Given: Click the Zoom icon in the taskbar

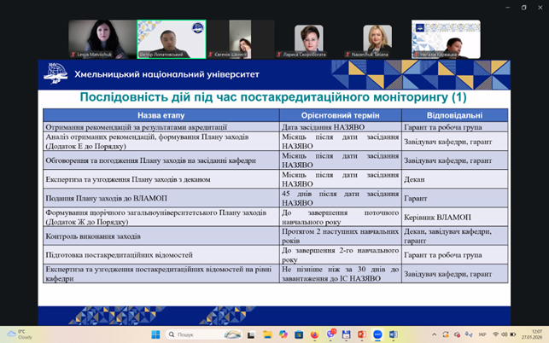Looking at the screenshot, I should (x=377, y=334).
